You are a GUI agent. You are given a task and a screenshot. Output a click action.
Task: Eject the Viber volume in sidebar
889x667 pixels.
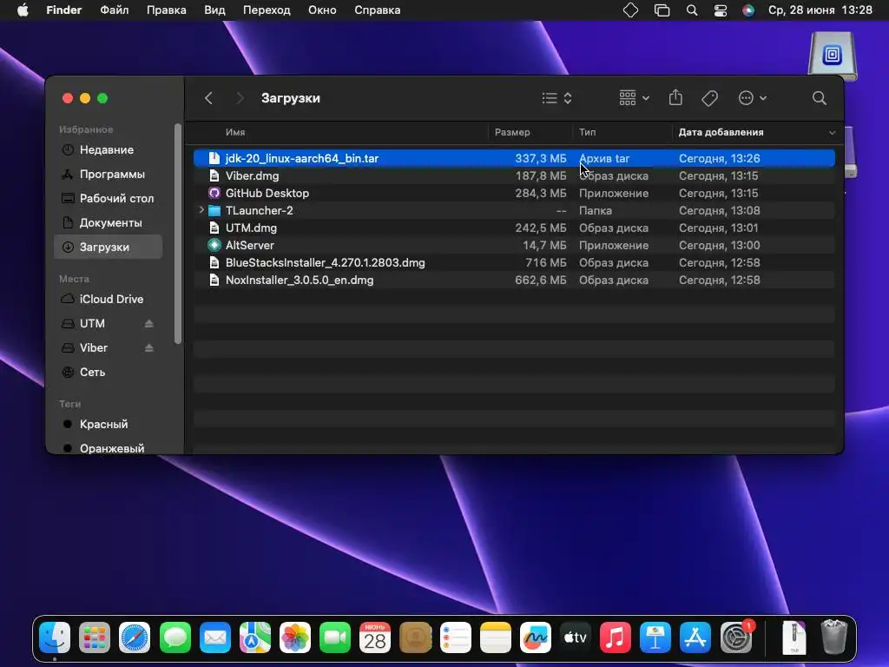[x=148, y=347]
